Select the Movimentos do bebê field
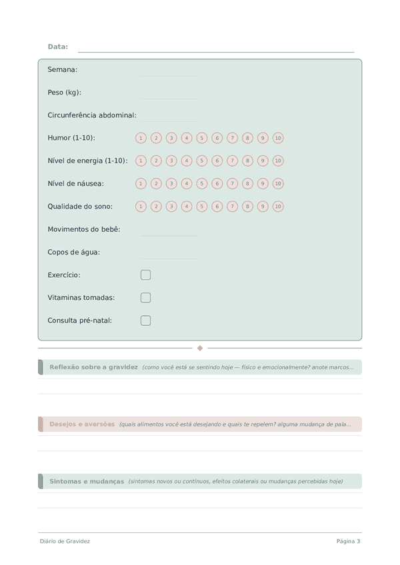The width and height of the screenshot is (400, 565). (169, 229)
